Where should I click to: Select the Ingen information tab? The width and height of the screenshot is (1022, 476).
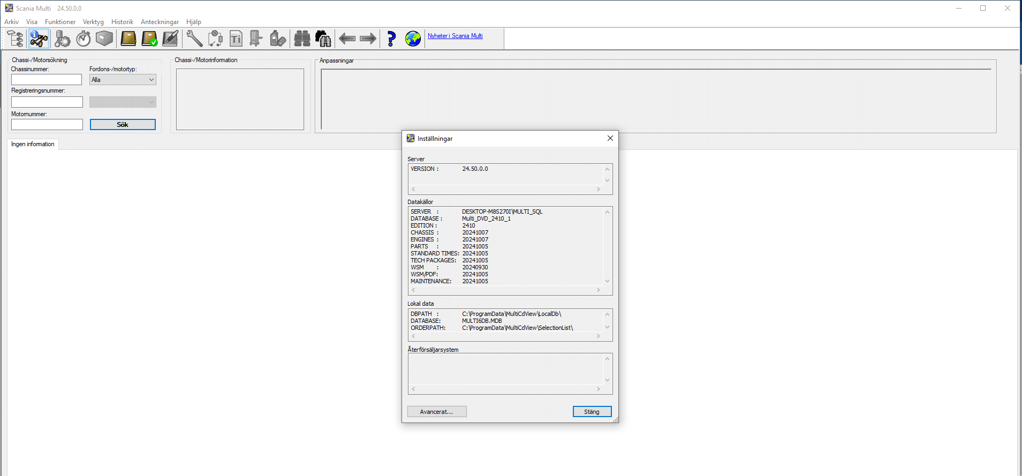pyautogui.click(x=33, y=145)
